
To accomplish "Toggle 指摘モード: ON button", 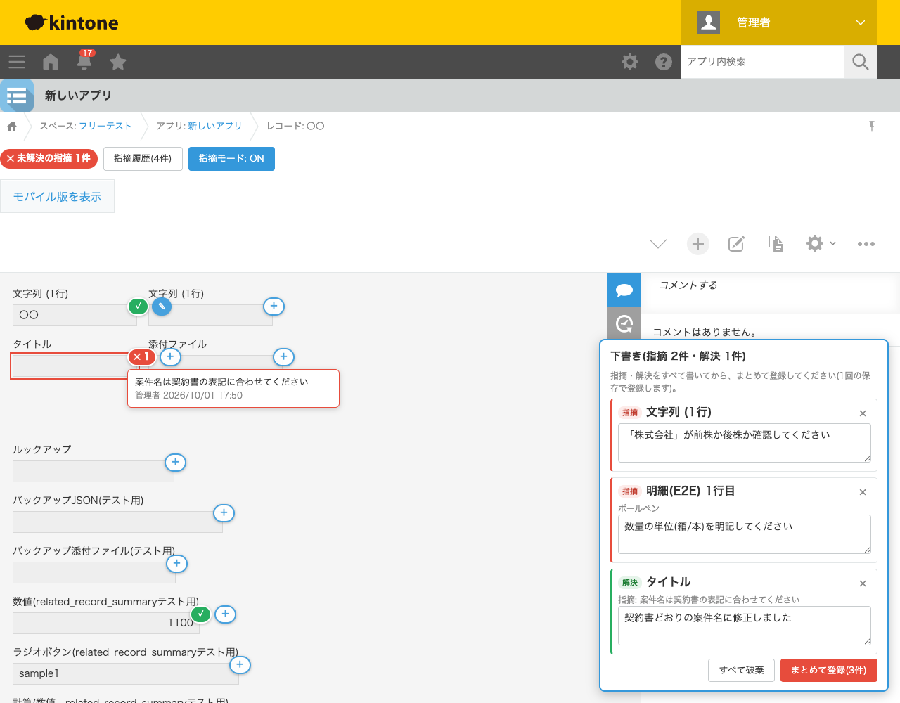I will (231, 159).
